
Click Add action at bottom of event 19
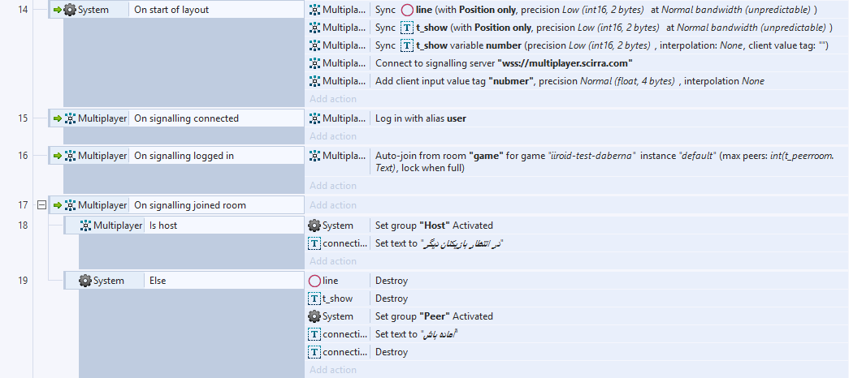[333, 370]
